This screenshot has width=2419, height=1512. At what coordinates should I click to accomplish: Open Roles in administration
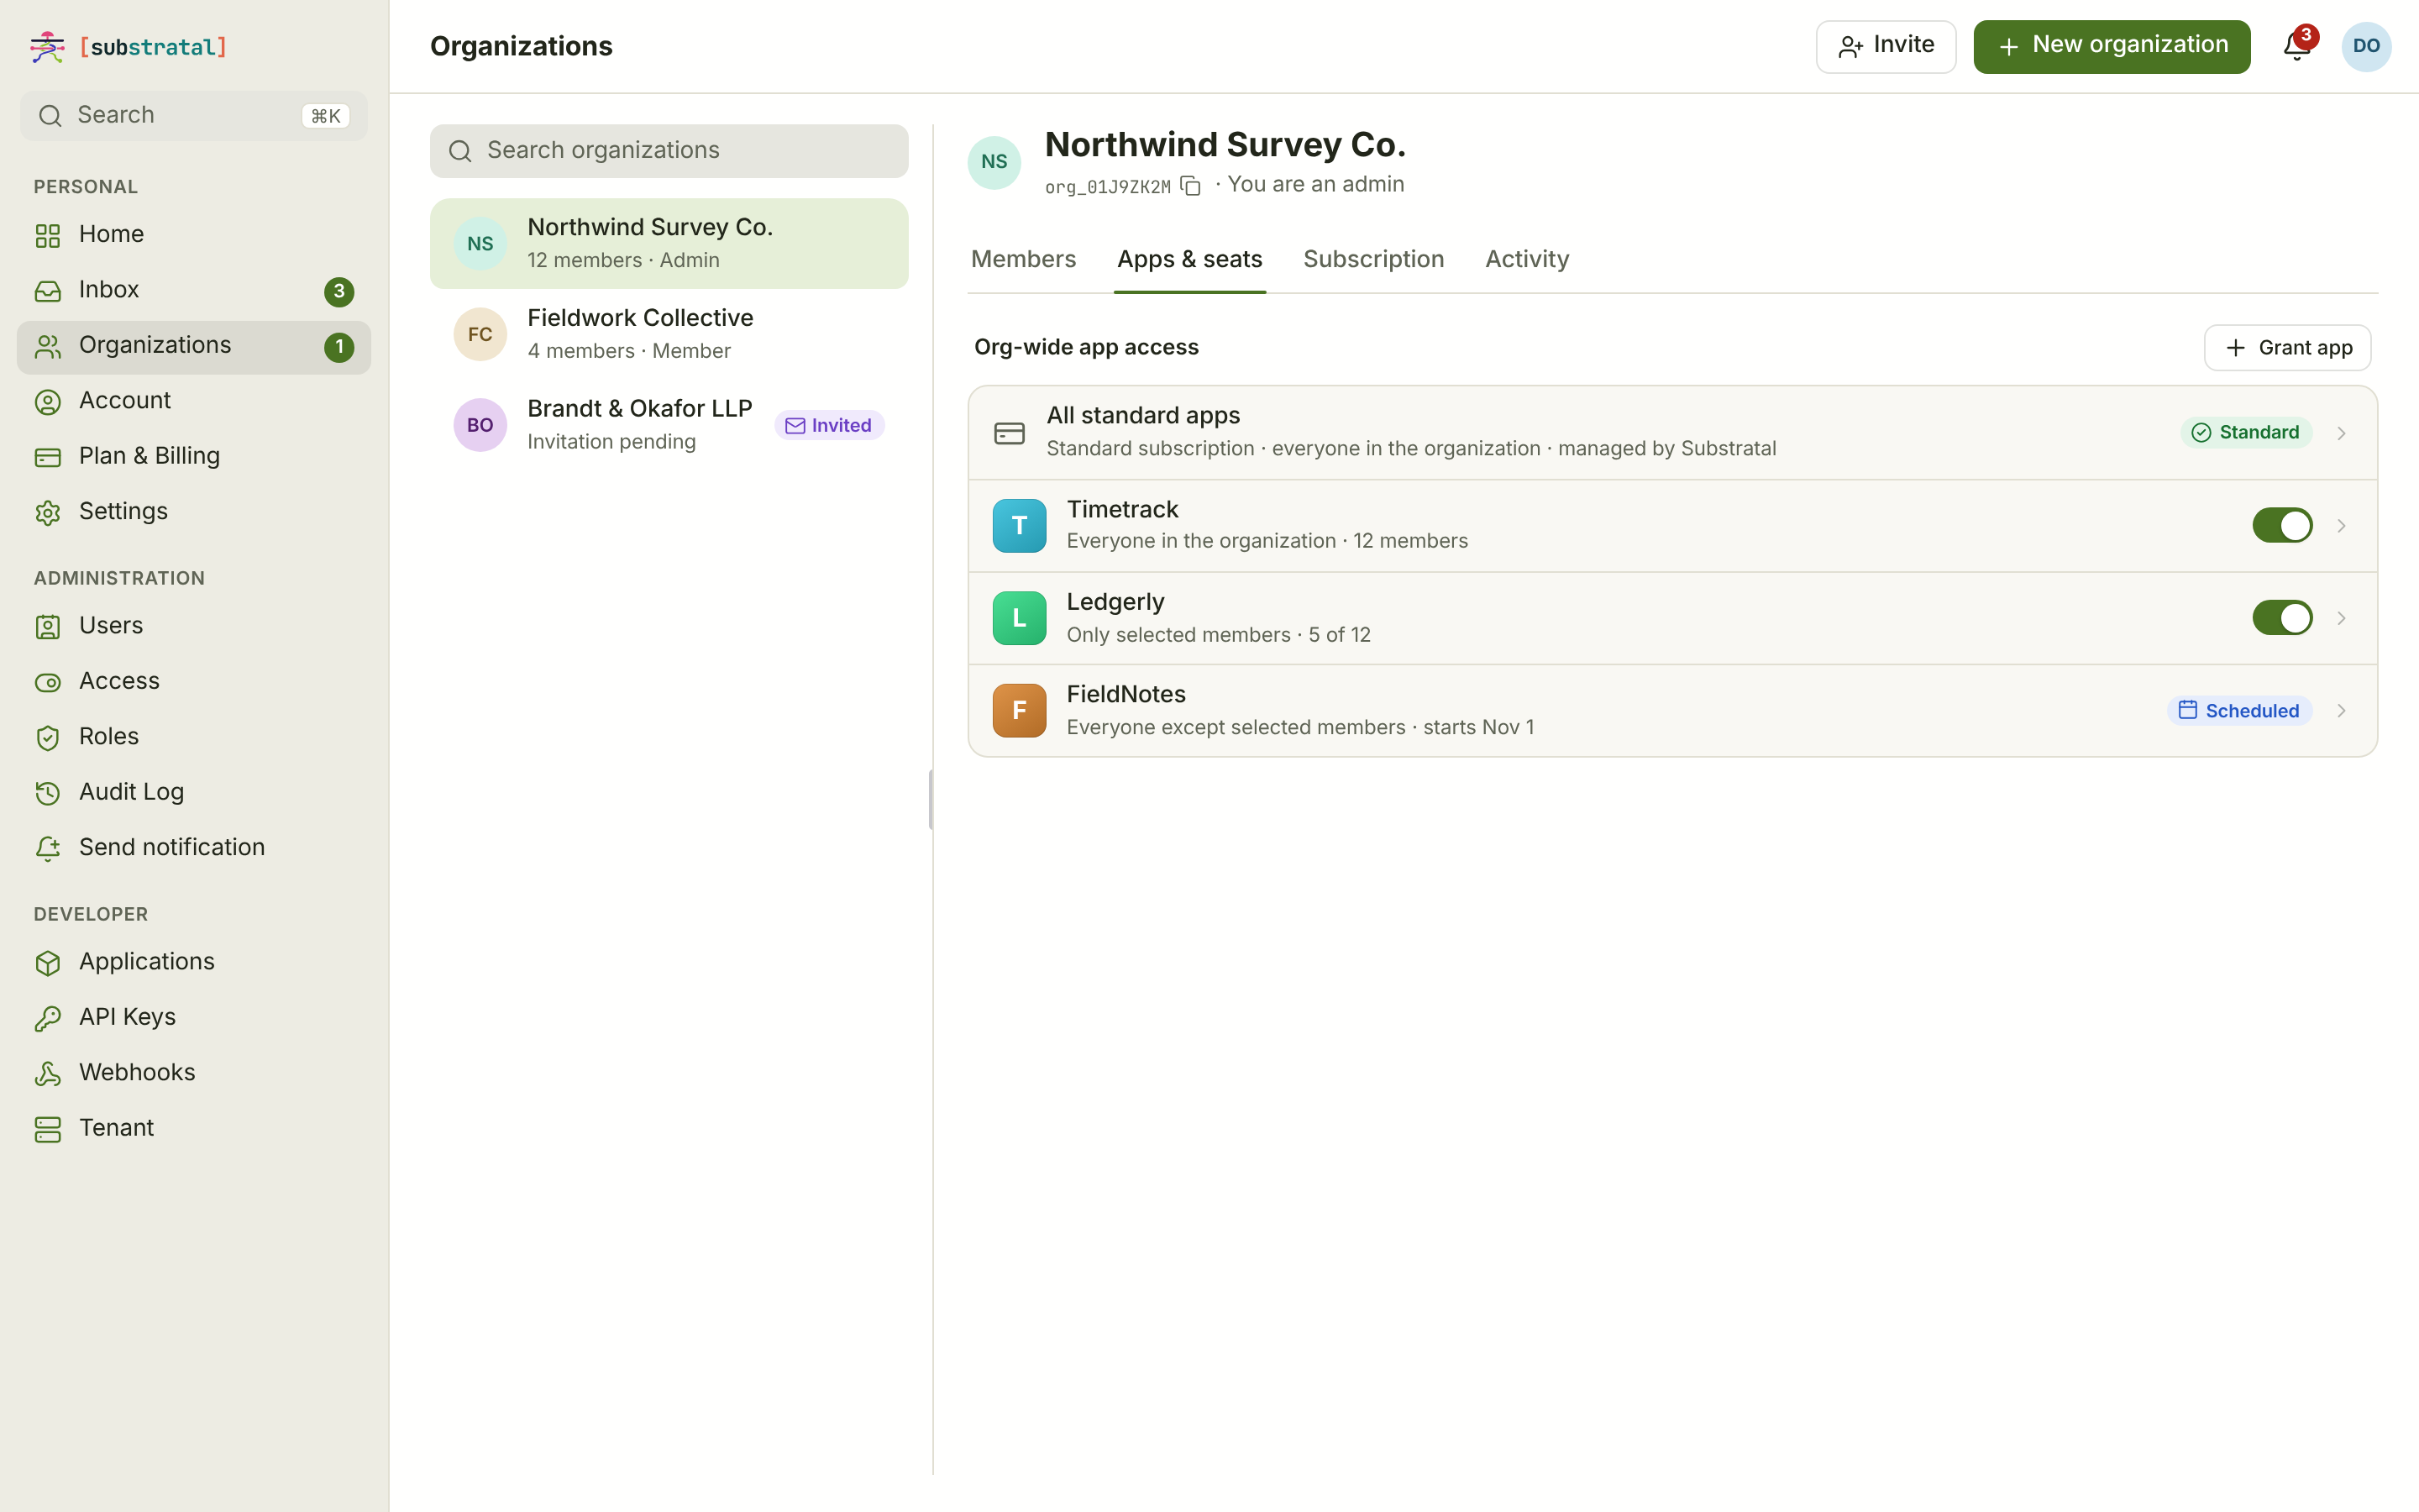[x=194, y=737]
